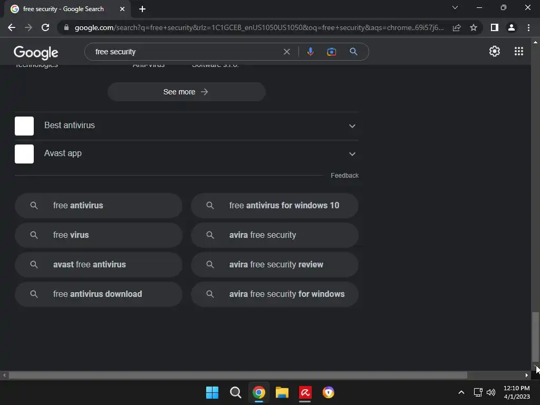Open the volume control in the system tray
The width and height of the screenshot is (540, 405).
491,392
